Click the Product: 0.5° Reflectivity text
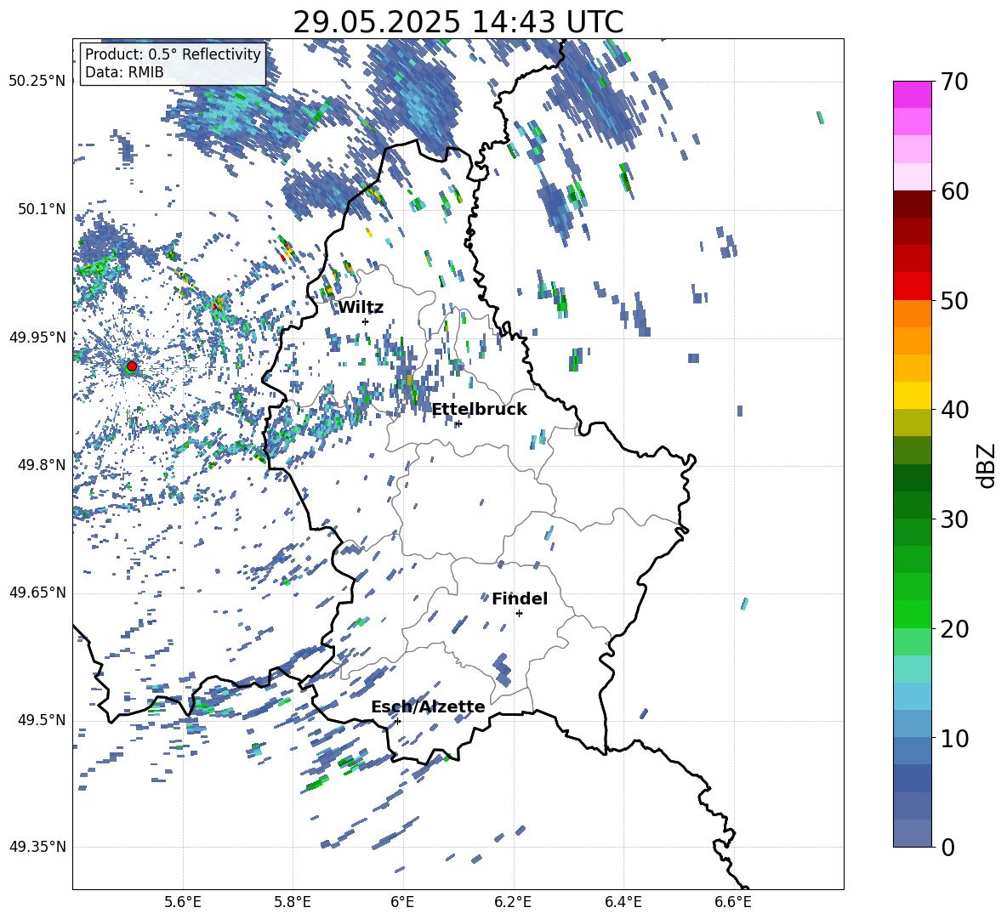 [173, 54]
